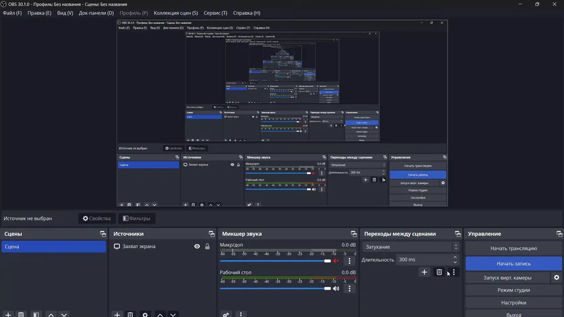Expand the Затухание transition dropdown
Image resolution: width=564 pixels, height=317 pixels.
410,247
